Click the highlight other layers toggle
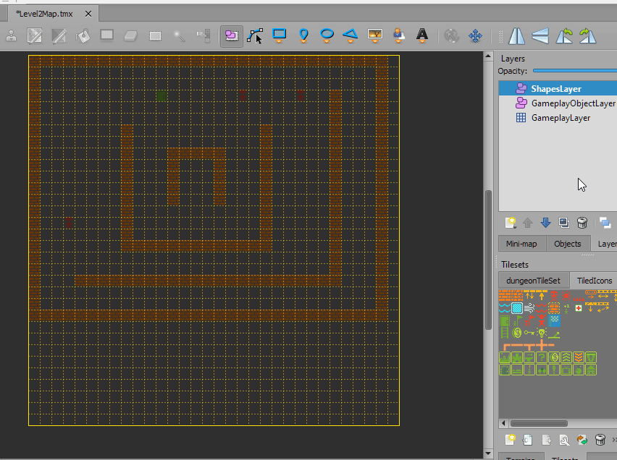Screen dimensions: 617x460 click(x=605, y=223)
